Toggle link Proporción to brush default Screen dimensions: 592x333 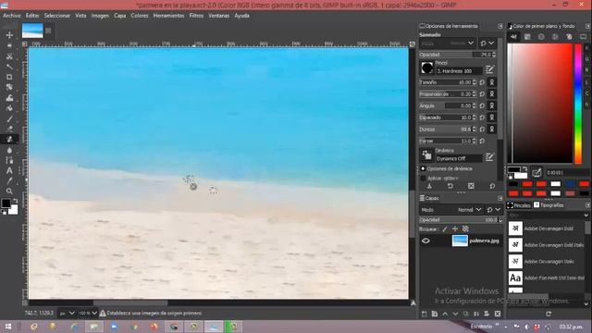[x=491, y=94]
